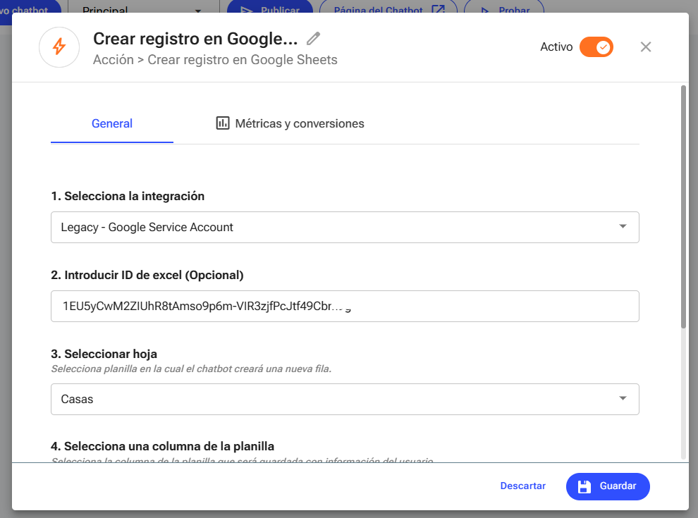The width and height of the screenshot is (698, 518).
Task: Click 'Acción > Crear registro en Google Sheets' breadcrumb
Action: click(215, 60)
